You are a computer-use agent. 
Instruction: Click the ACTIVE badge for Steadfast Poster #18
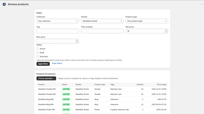pos(66,110)
